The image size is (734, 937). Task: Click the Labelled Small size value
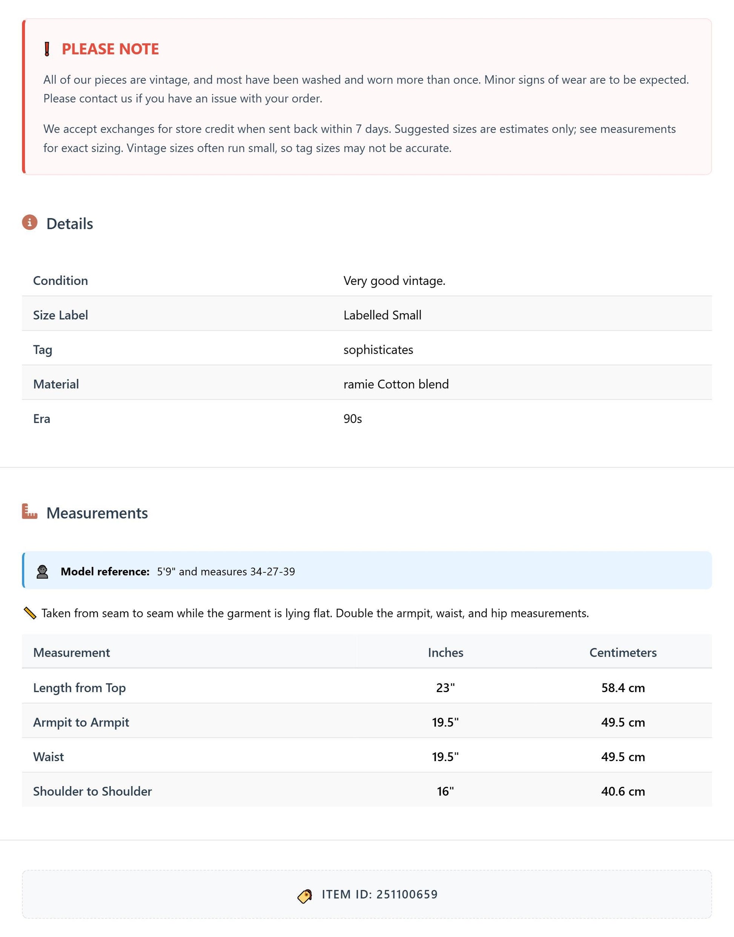[x=382, y=315]
